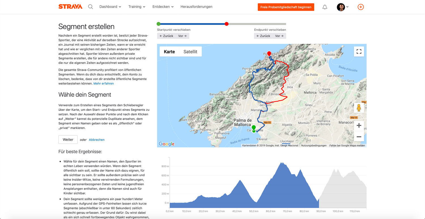Zoom in on the map
Viewport: 425px width, 219px height.
[x=359, y=125]
